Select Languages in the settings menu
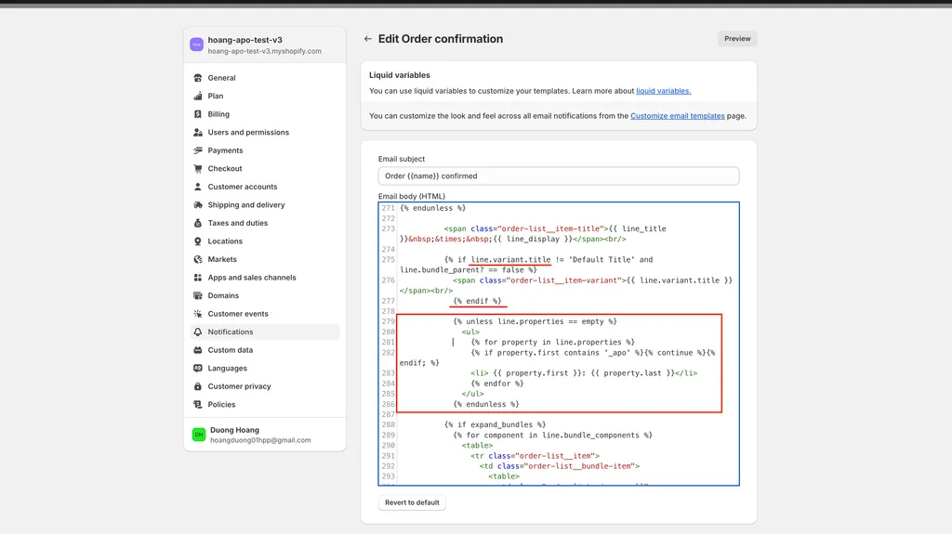Screen dimensions: 952x534 tap(227, 369)
